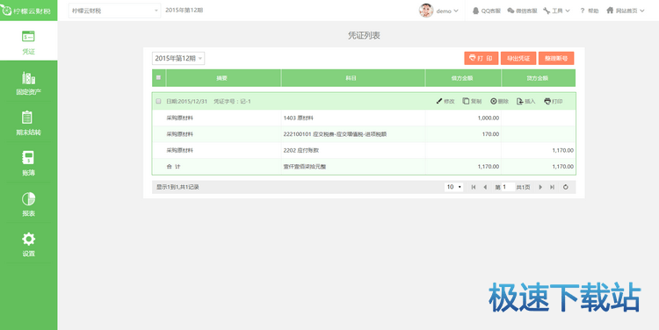The width and height of the screenshot is (659, 330).
Task: Click the 壹仟壹佰柒拾元整 total in words
Action: click(x=305, y=167)
